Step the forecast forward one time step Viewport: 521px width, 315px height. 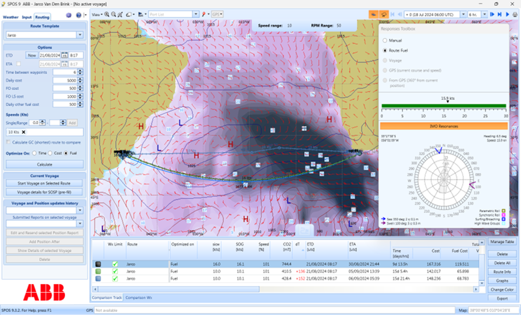[x=492, y=15]
